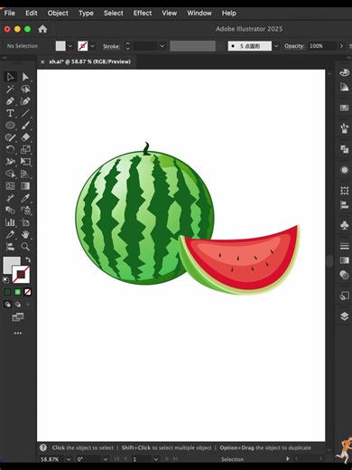Screen dimensions: 352x470
Task: Open the Stroke panel icon
Action: [345, 246]
